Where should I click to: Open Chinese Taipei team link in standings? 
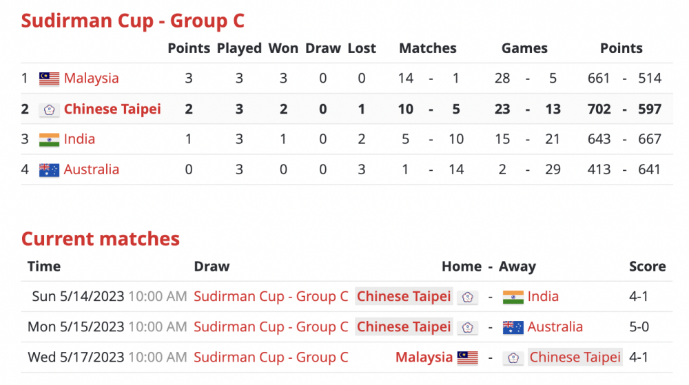112,109
